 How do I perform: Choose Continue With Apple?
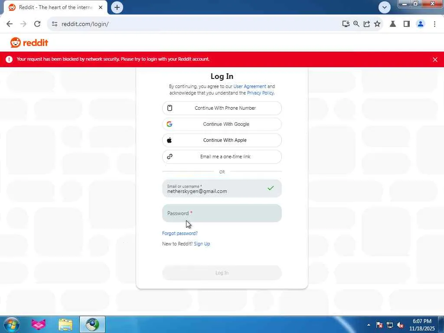(x=222, y=140)
